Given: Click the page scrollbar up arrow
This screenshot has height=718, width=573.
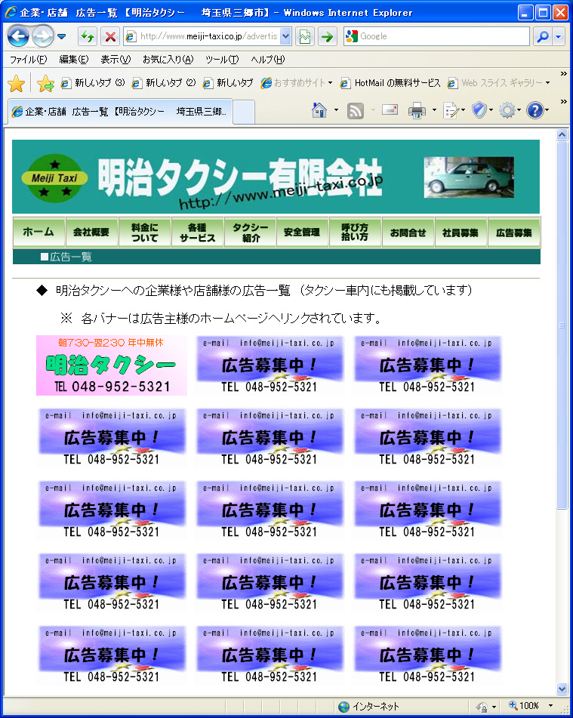Looking at the screenshot, I should (562, 134).
